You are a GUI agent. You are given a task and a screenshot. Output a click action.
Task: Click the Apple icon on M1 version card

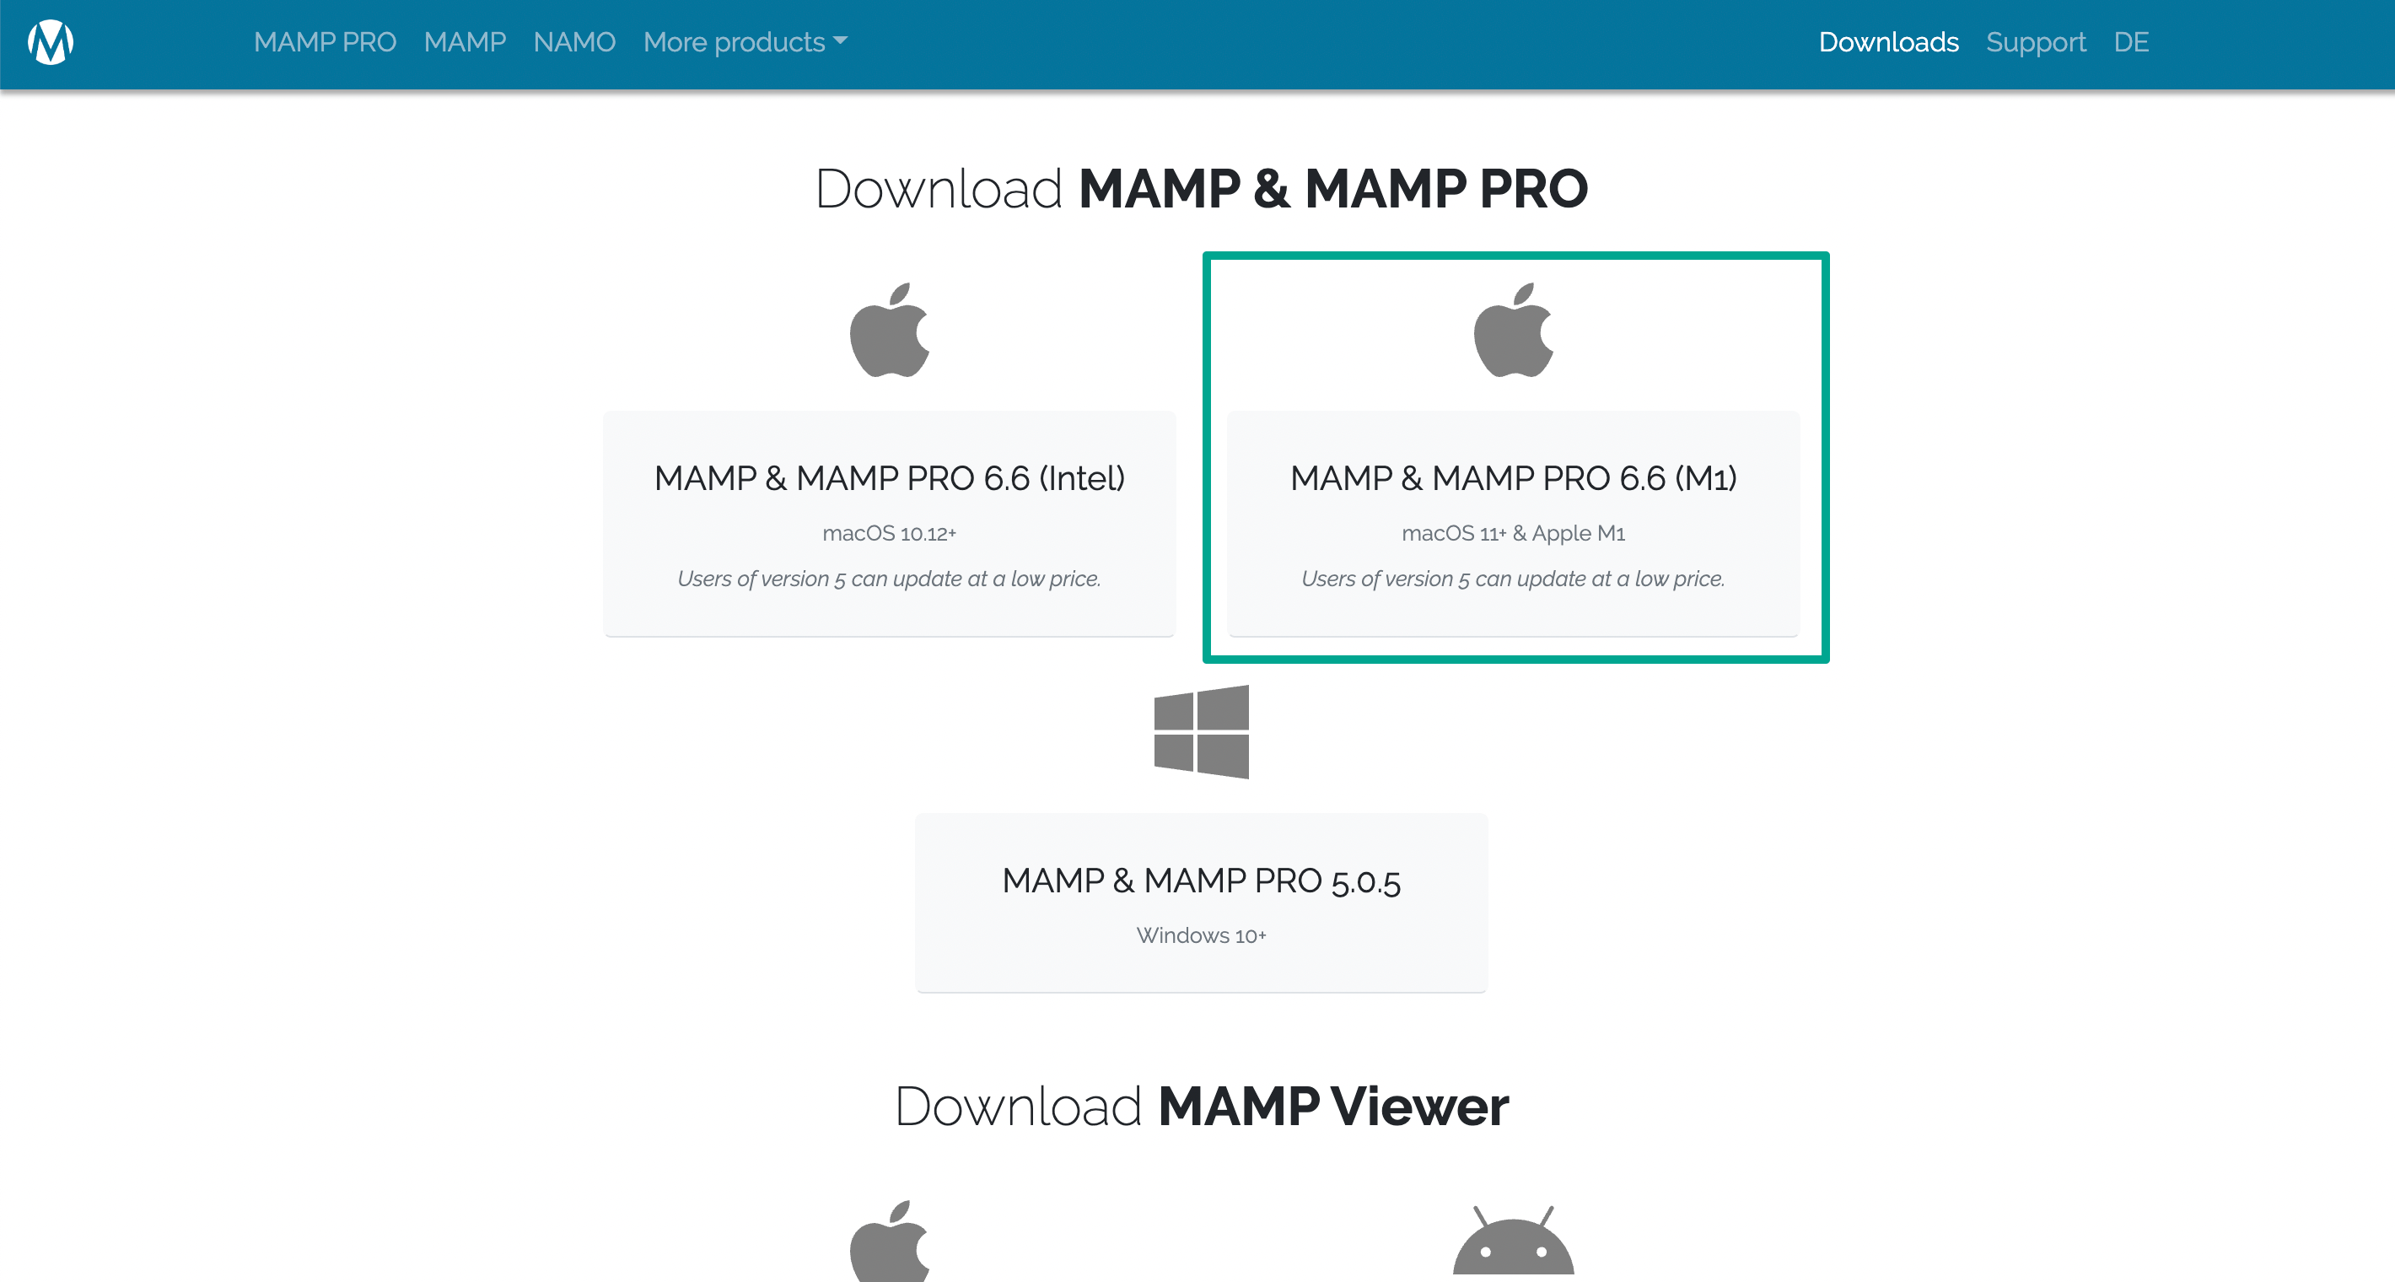(x=1513, y=333)
